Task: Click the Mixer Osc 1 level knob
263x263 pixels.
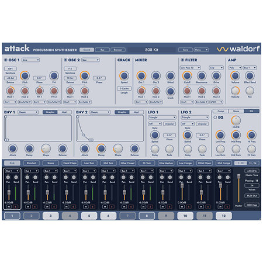Action: point(141,75)
